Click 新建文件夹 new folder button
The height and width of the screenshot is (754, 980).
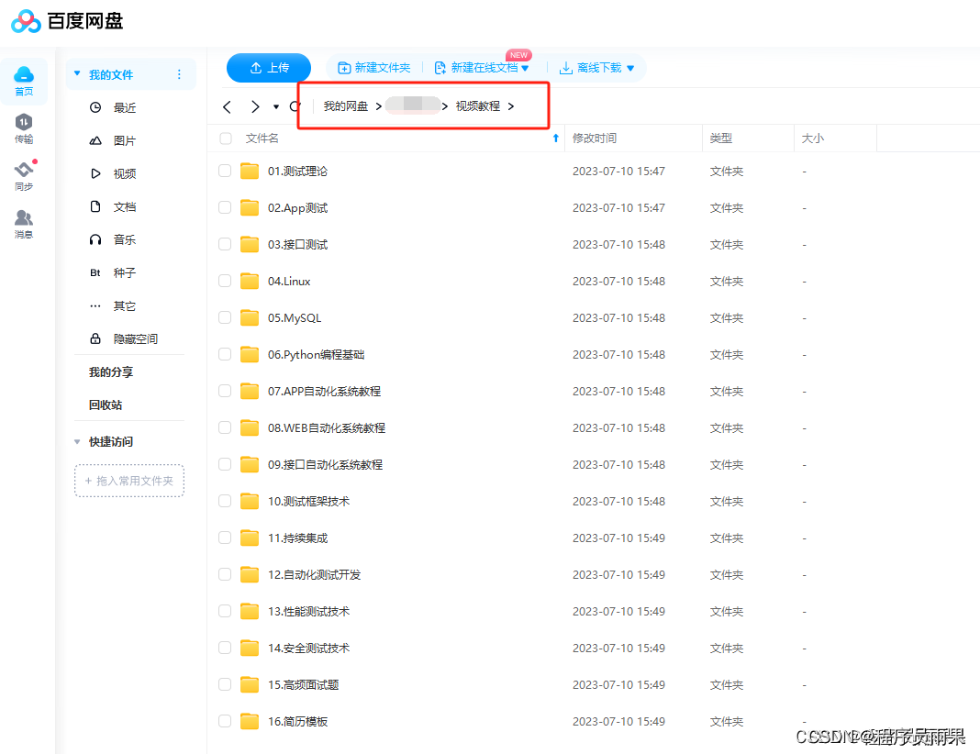(373, 68)
